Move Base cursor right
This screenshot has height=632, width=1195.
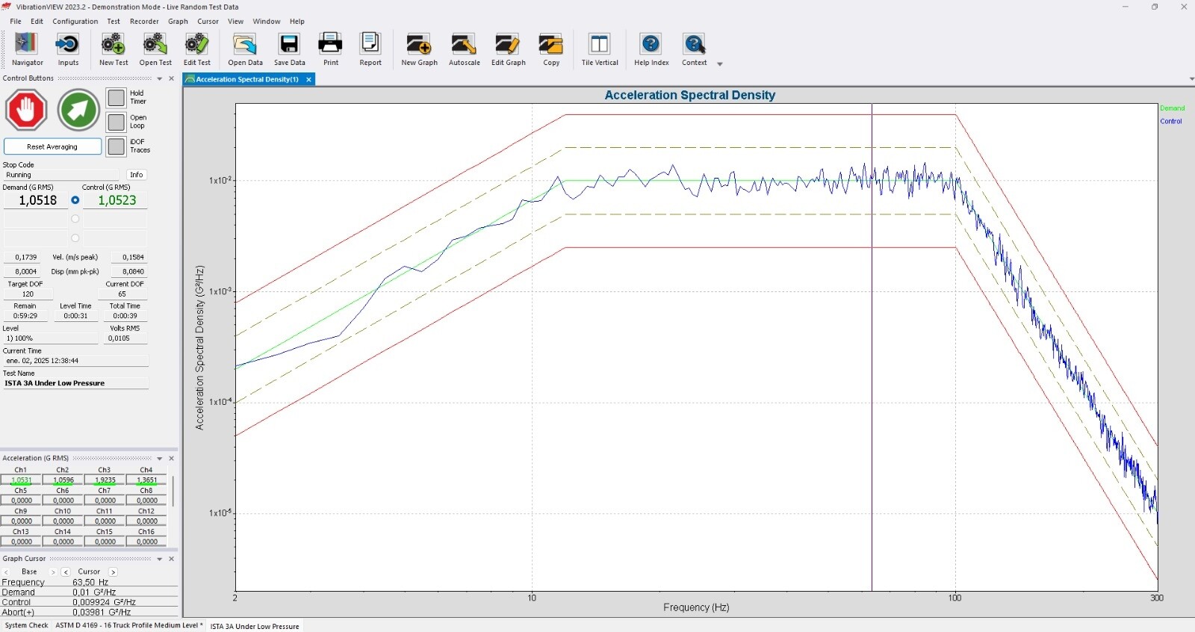[x=52, y=572]
